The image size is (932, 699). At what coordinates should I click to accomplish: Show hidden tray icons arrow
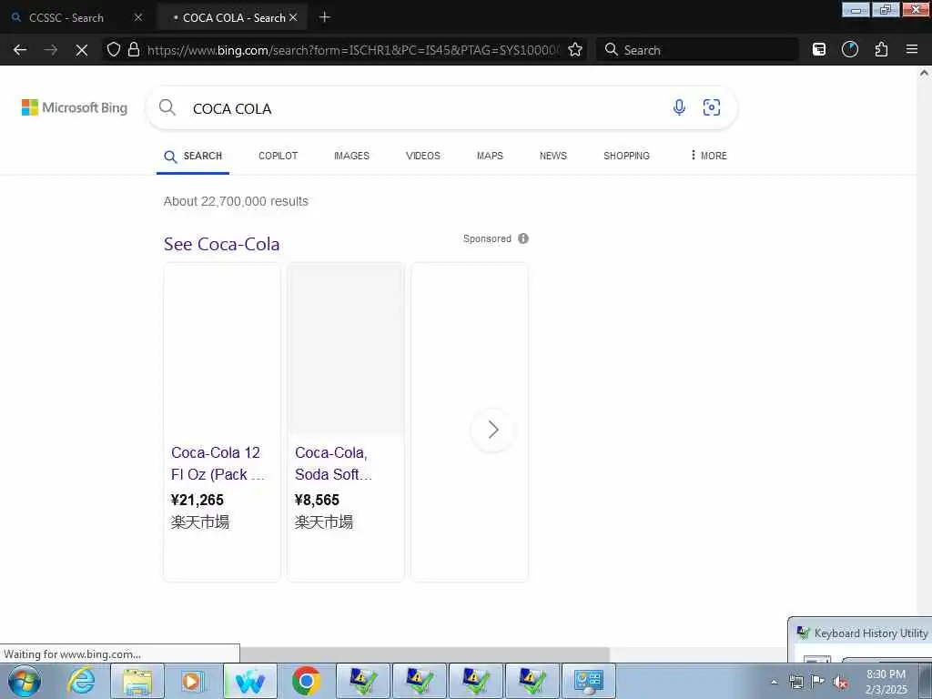pyautogui.click(x=775, y=682)
